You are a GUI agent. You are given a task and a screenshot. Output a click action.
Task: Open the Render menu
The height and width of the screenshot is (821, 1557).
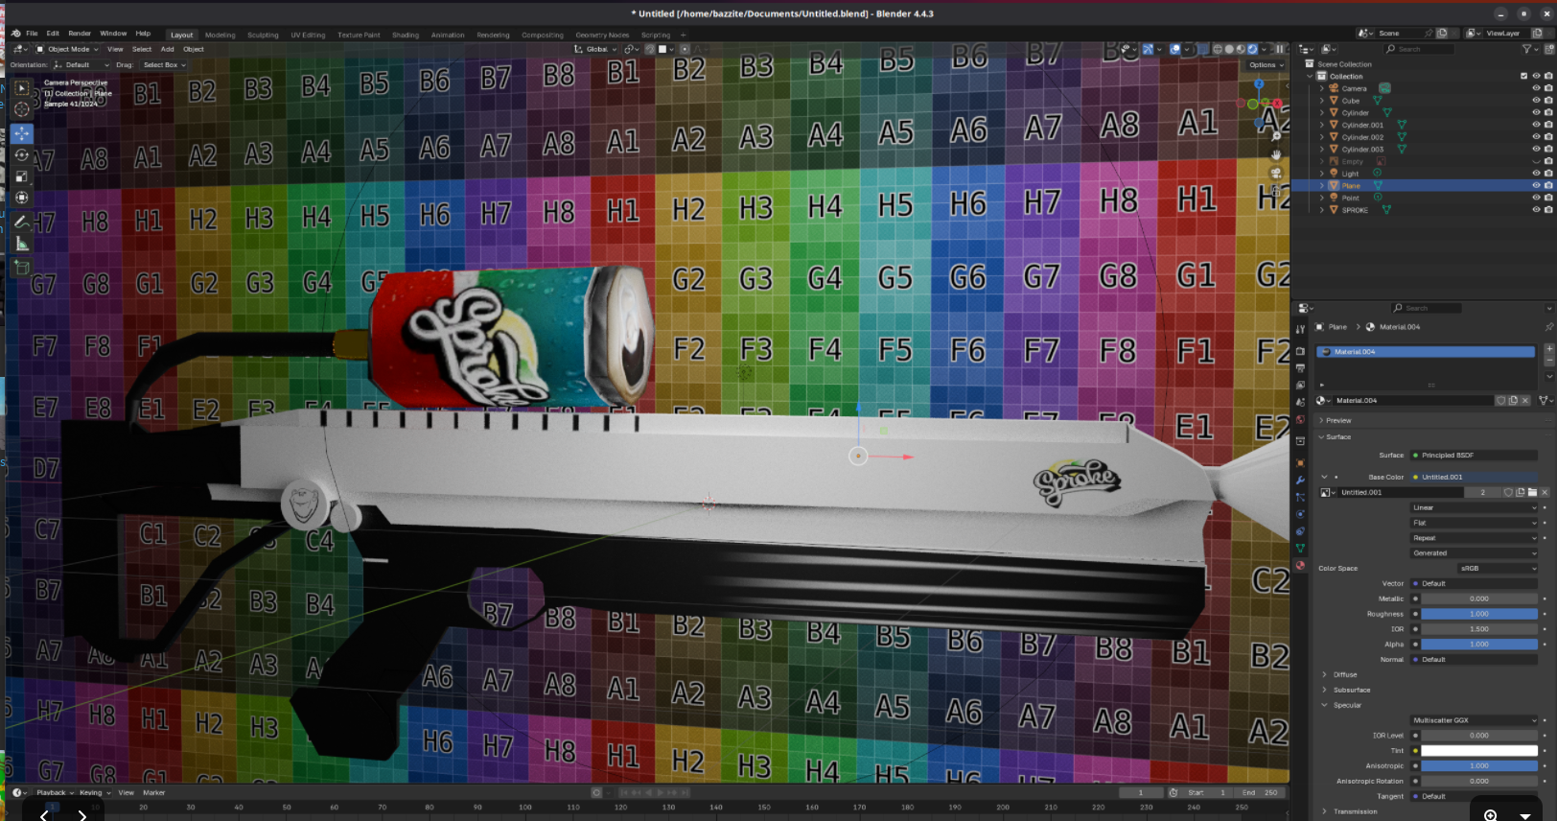[80, 34]
